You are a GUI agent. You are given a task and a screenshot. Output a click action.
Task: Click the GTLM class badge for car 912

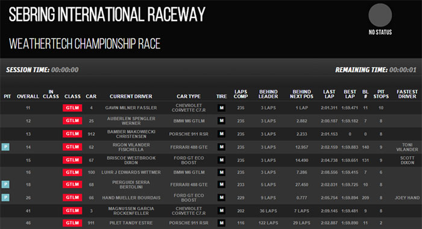click(72, 133)
